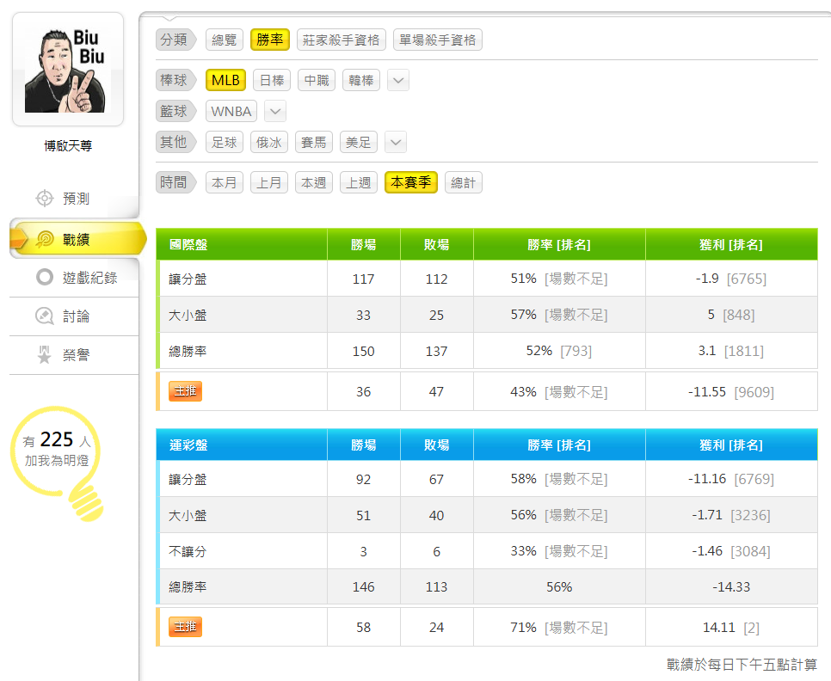Switch to the 總覽 category tab

(x=224, y=40)
